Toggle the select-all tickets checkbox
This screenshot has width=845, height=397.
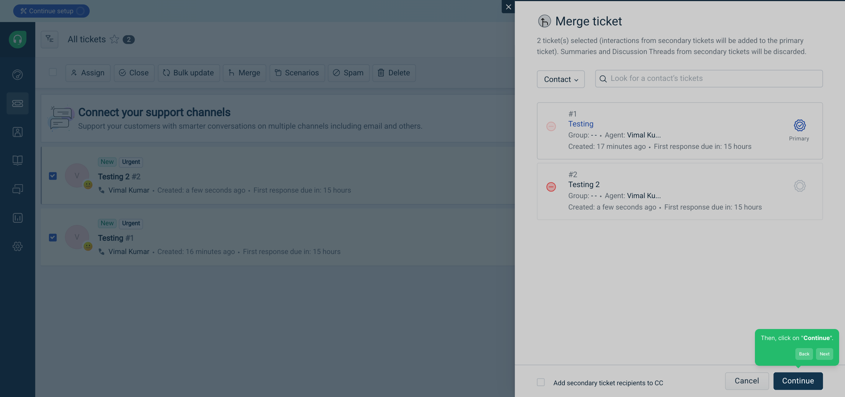point(53,72)
